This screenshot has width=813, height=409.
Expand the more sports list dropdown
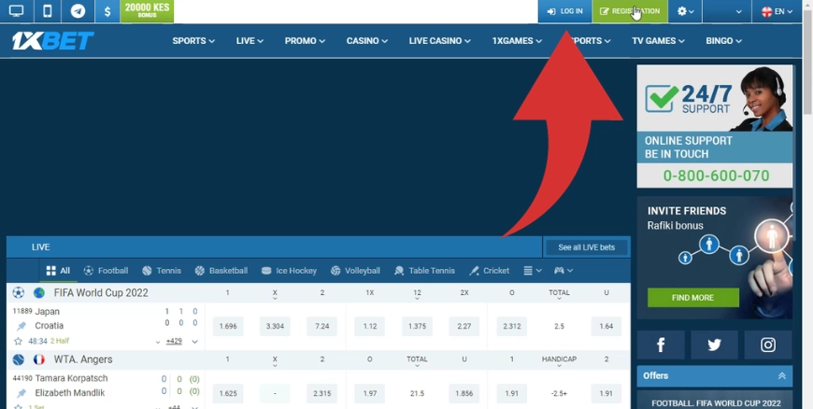coord(533,271)
